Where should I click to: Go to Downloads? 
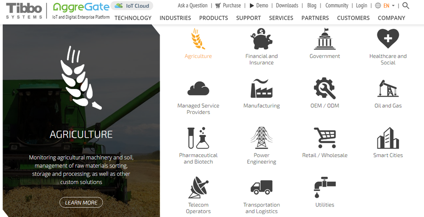coord(287,6)
